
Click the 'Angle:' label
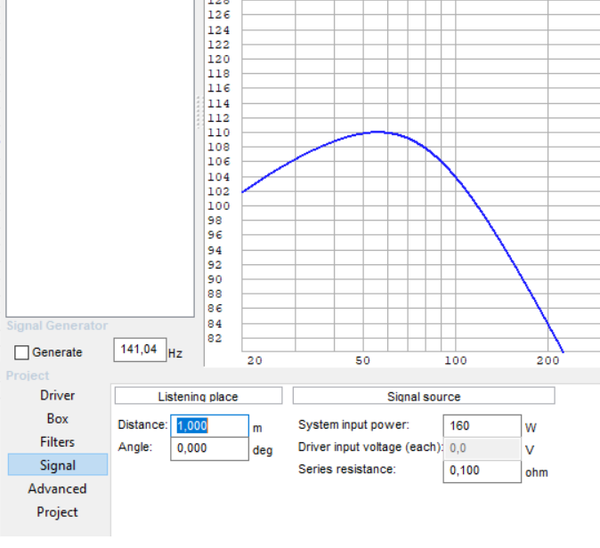[135, 447]
